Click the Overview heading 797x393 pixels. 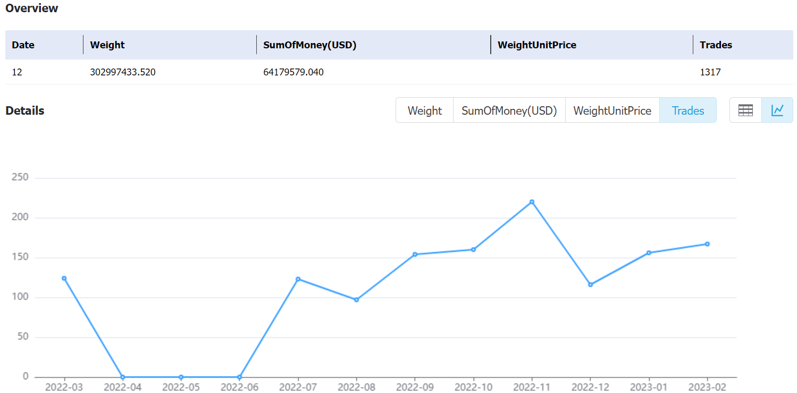tap(32, 8)
